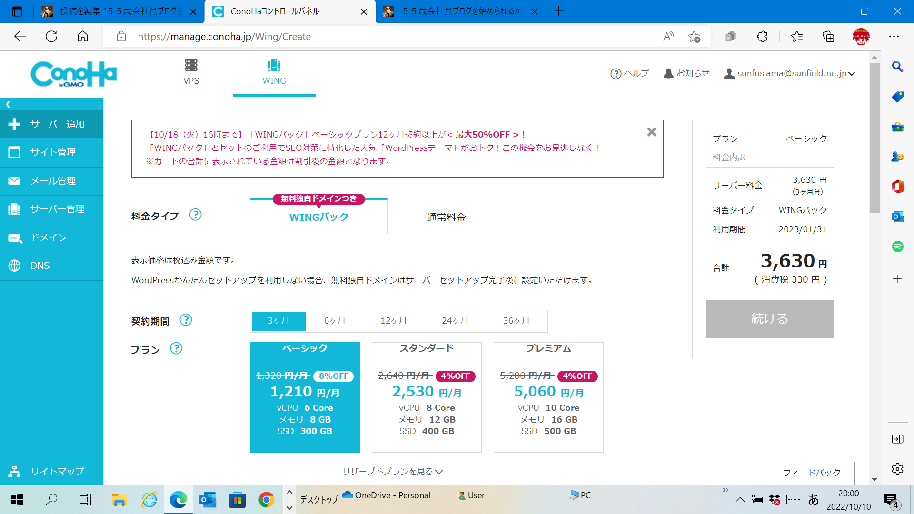Toggle read aloud in address bar
This screenshot has width=914, height=514.
[x=668, y=37]
